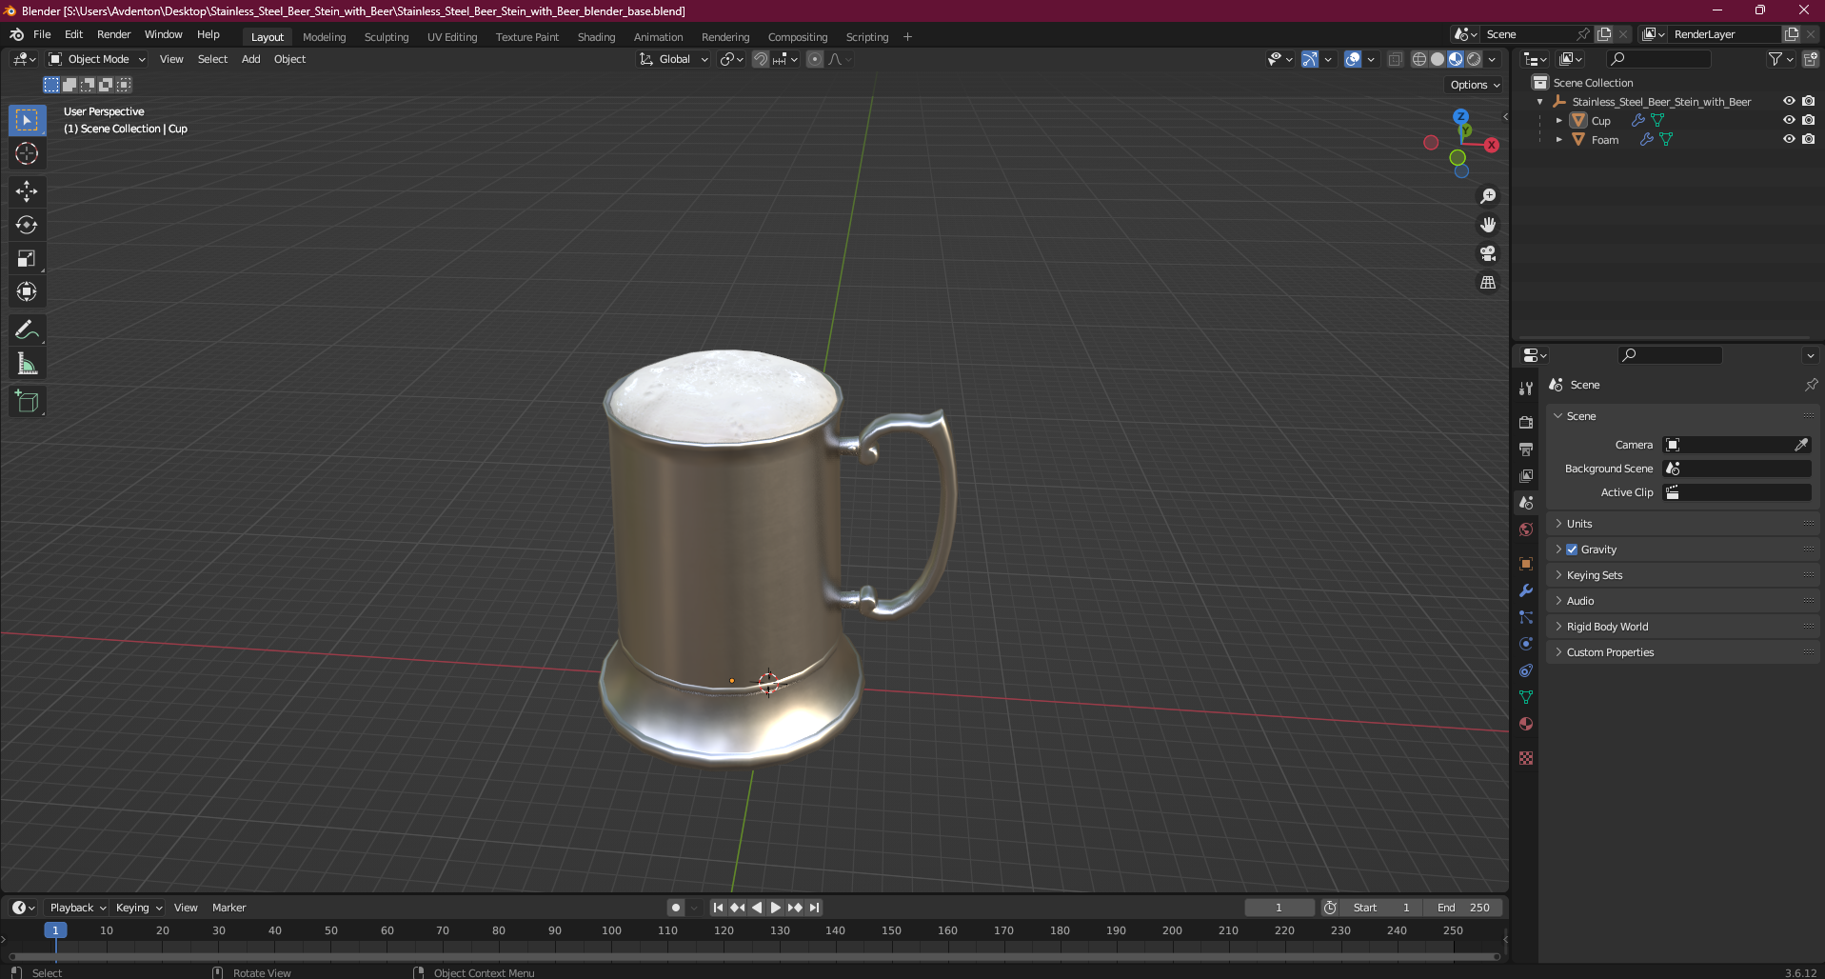Open the Object Mode dropdown

click(97, 59)
